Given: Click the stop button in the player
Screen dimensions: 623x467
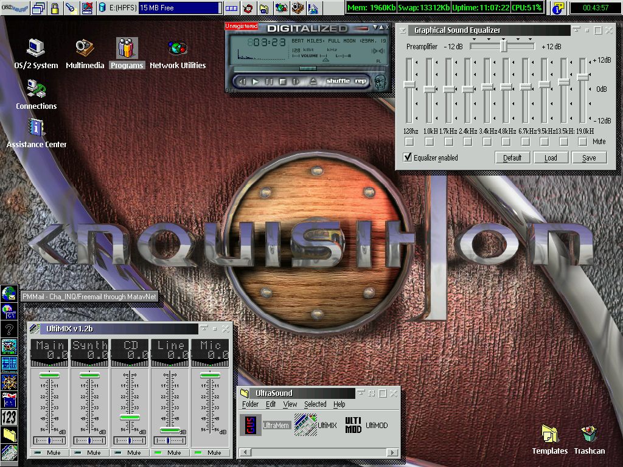Looking at the screenshot, I should (282, 81).
